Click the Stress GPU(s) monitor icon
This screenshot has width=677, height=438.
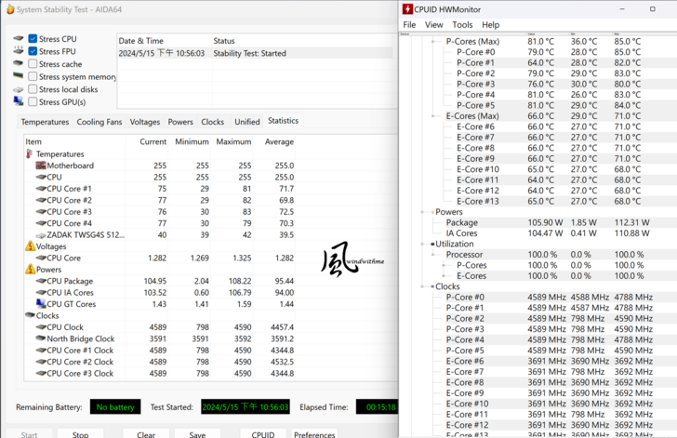[x=18, y=102]
